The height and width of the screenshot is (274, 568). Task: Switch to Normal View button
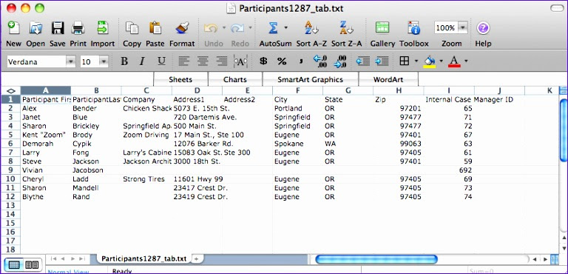(x=14, y=264)
